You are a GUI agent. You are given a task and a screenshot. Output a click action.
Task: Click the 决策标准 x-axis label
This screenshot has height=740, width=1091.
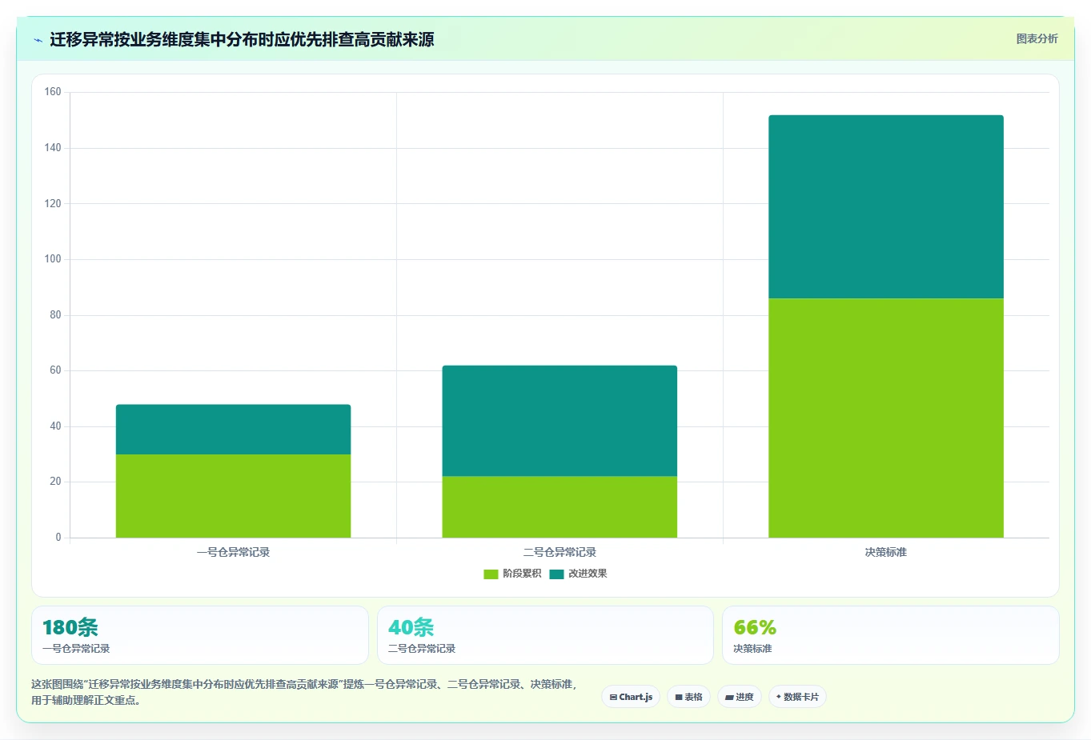click(x=886, y=552)
